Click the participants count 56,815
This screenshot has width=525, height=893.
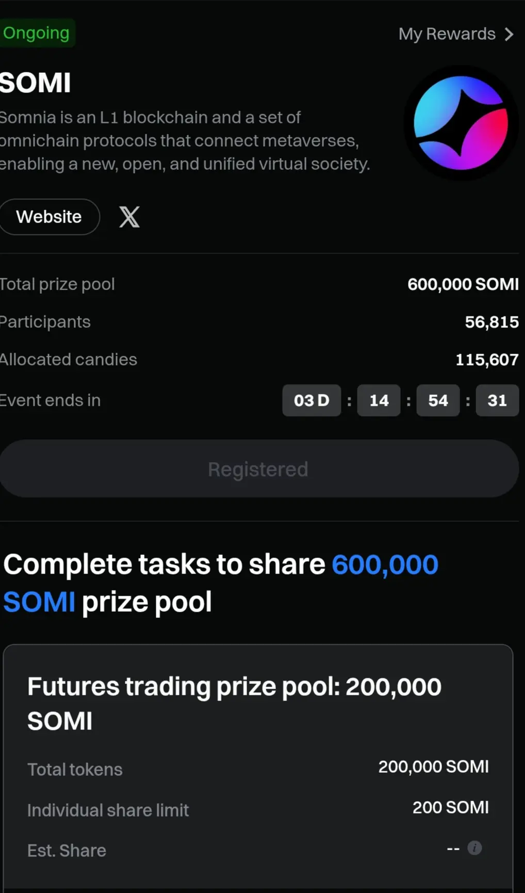point(492,322)
